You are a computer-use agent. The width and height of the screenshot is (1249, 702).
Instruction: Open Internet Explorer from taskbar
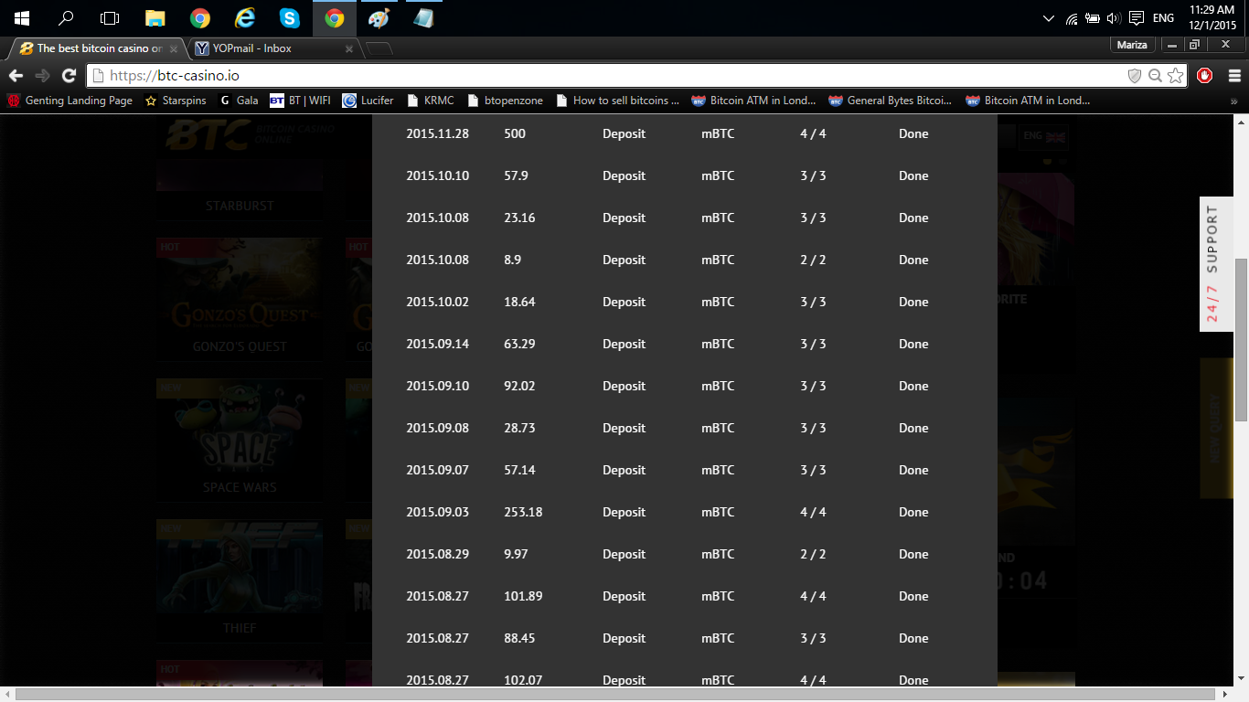click(245, 18)
